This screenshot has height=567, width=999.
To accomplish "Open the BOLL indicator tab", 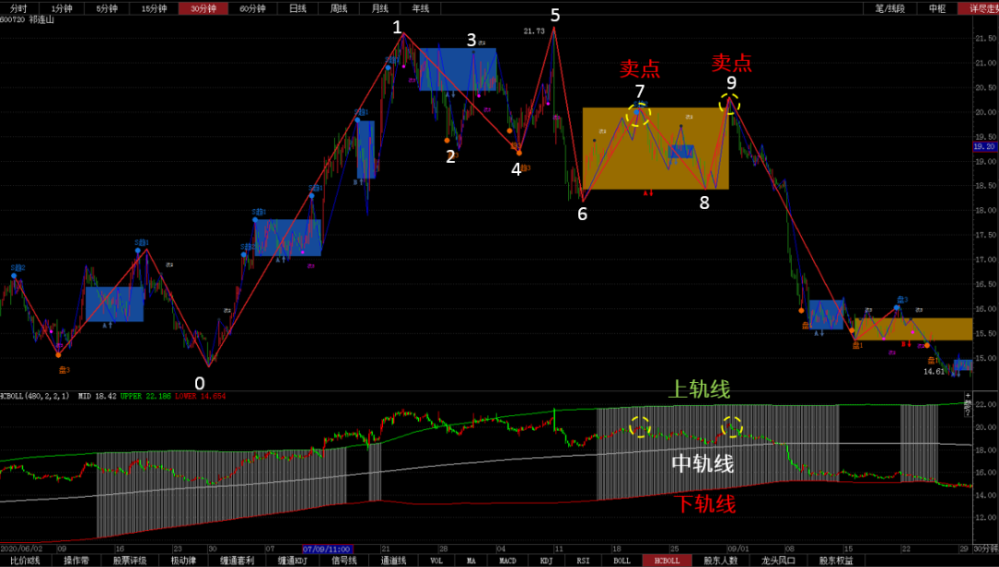I will 622,561.
